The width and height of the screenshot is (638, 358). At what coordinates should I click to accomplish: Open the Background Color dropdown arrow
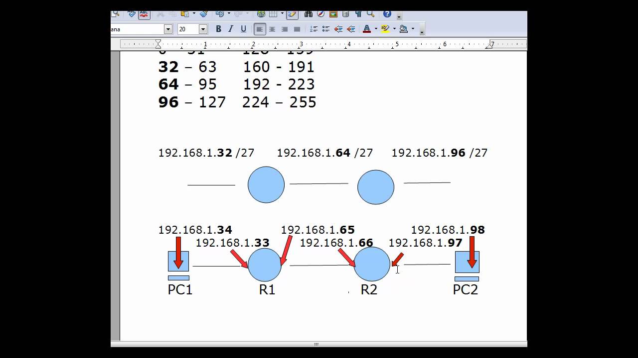click(x=413, y=29)
